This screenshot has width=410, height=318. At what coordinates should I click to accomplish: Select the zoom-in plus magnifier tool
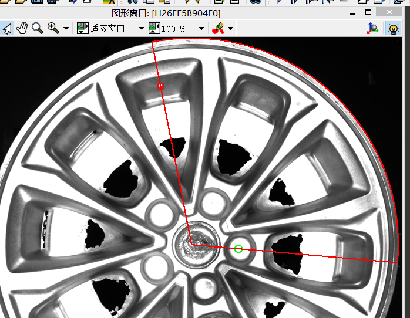(x=53, y=28)
